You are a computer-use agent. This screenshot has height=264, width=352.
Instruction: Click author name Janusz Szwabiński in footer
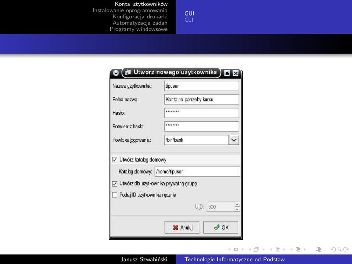click(144, 259)
